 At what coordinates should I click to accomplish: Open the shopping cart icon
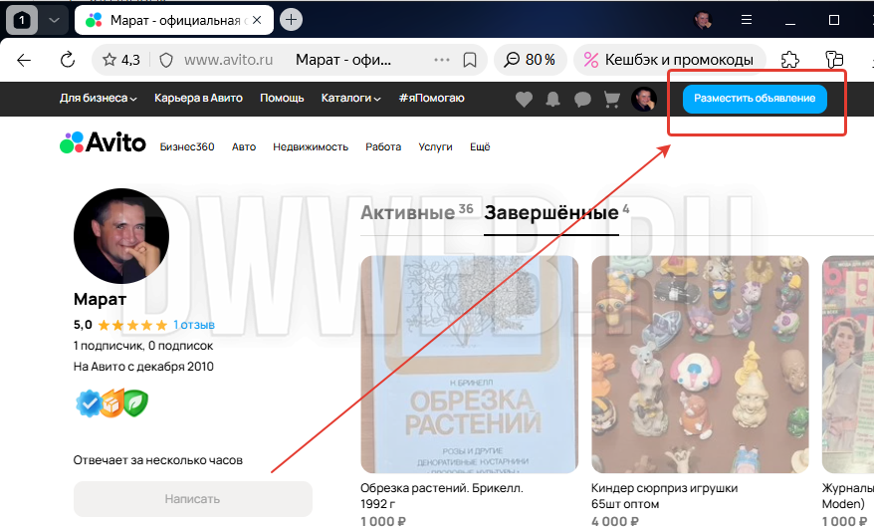click(x=612, y=99)
